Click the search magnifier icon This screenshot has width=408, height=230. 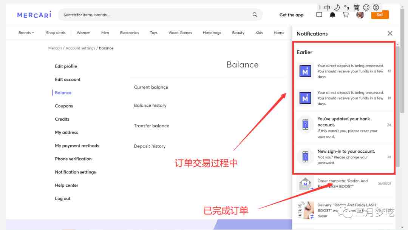click(x=255, y=15)
